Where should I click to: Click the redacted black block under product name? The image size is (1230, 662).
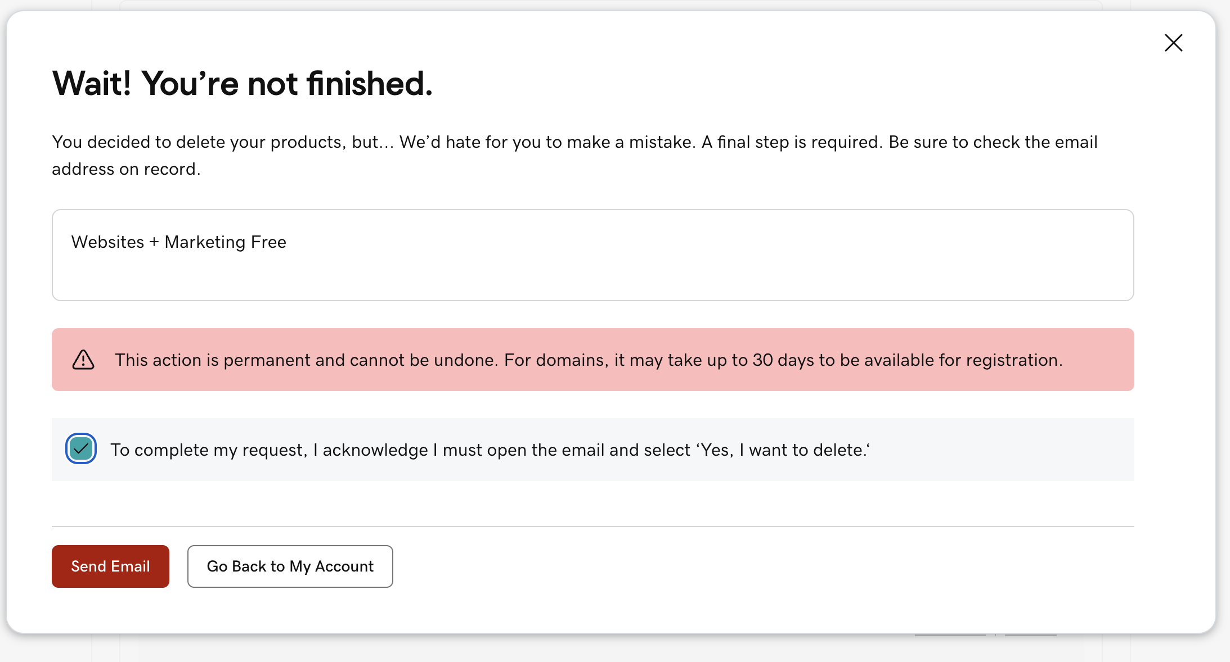pos(105,269)
